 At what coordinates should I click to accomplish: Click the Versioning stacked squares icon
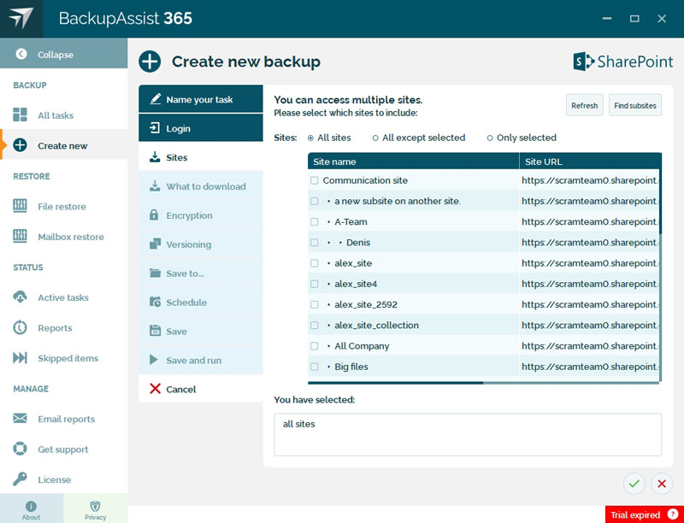(155, 244)
